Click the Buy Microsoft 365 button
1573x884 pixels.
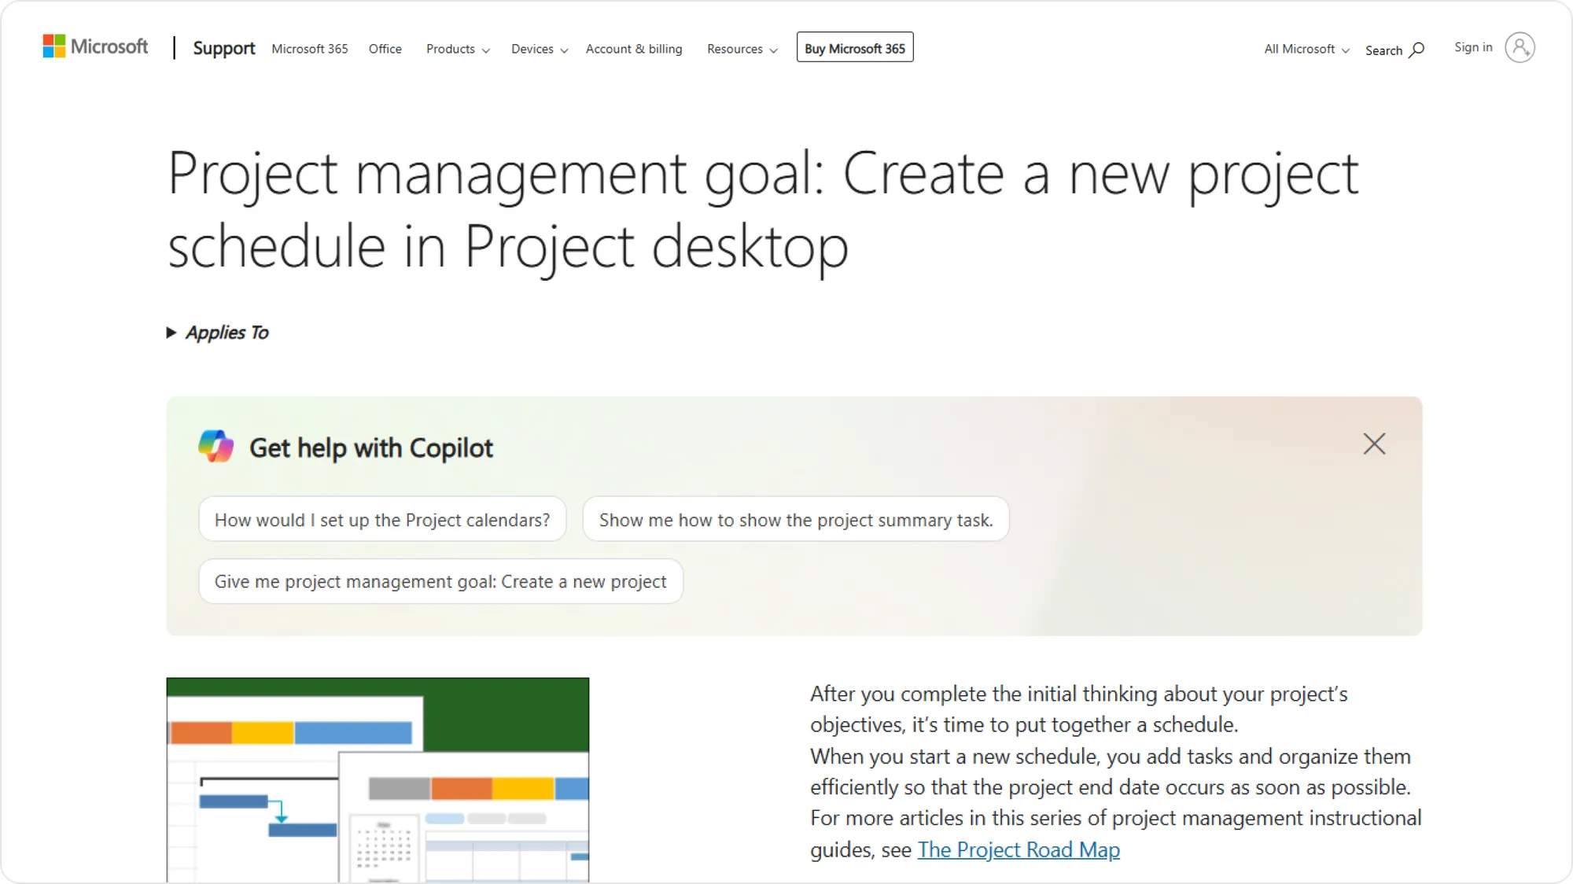[855, 47]
